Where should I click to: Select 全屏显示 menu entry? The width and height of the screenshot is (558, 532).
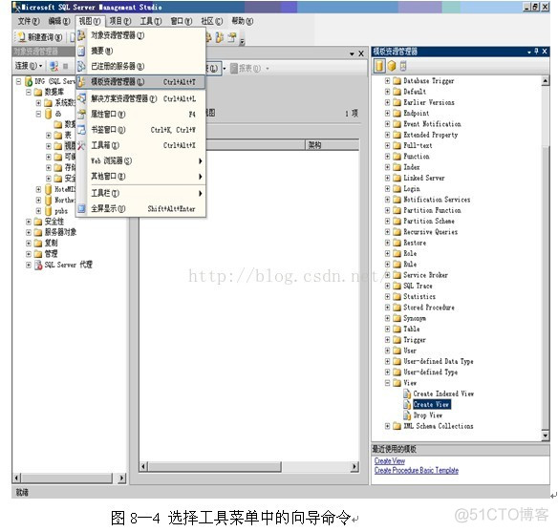(140, 208)
